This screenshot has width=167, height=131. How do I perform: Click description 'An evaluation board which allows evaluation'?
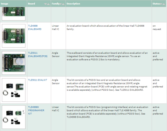tap(105, 28)
